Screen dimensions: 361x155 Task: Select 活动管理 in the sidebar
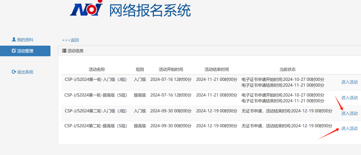pos(25,51)
